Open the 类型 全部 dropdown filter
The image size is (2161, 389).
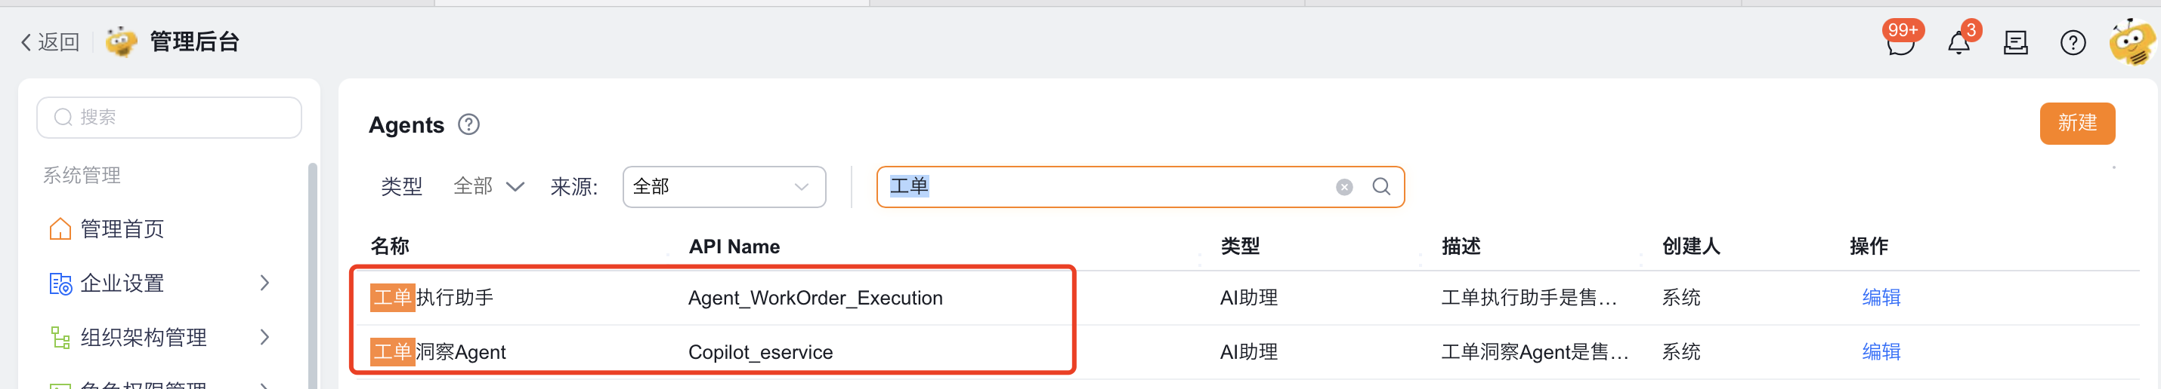coord(489,186)
